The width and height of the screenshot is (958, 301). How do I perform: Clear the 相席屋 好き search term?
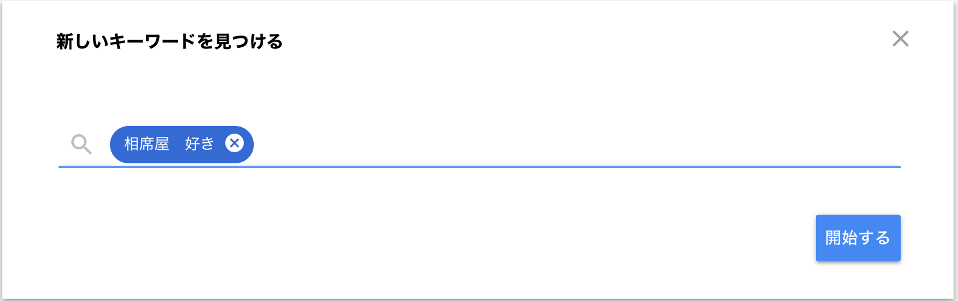point(235,143)
